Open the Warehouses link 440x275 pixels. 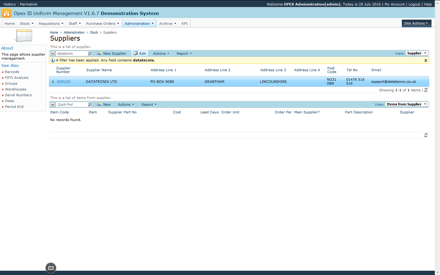coord(16,89)
